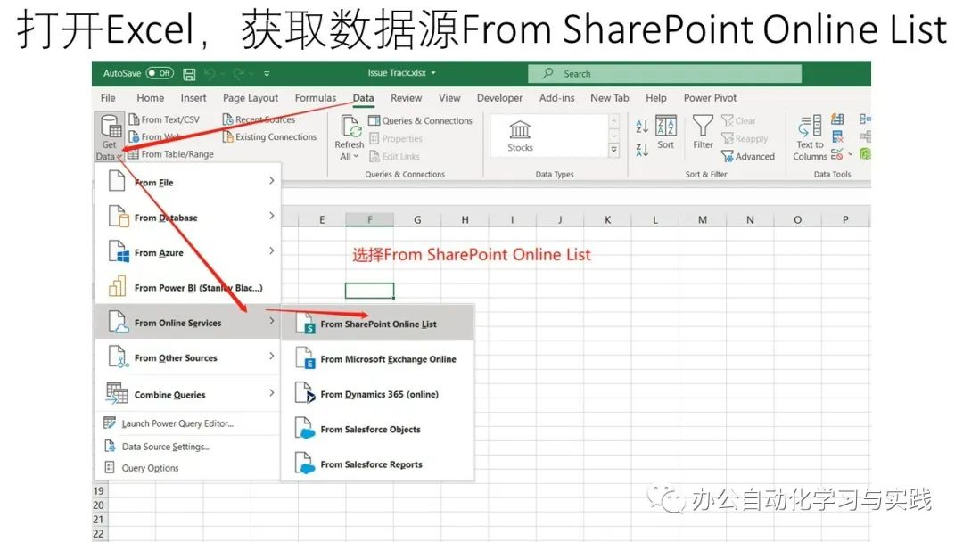Expand Combine Queries submenu
The width and height of the screenshot is (963, 542).
click(188, 393)
